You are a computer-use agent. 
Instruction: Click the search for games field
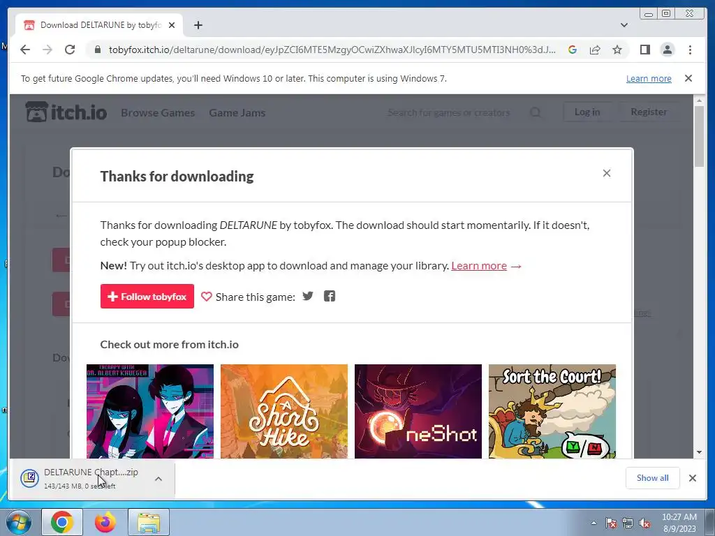pos(449,112)
